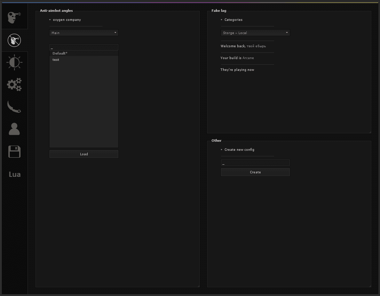Viewport: 380px width, 296px height.
Task: Click the They're playing now label
Action: point(237,70)
